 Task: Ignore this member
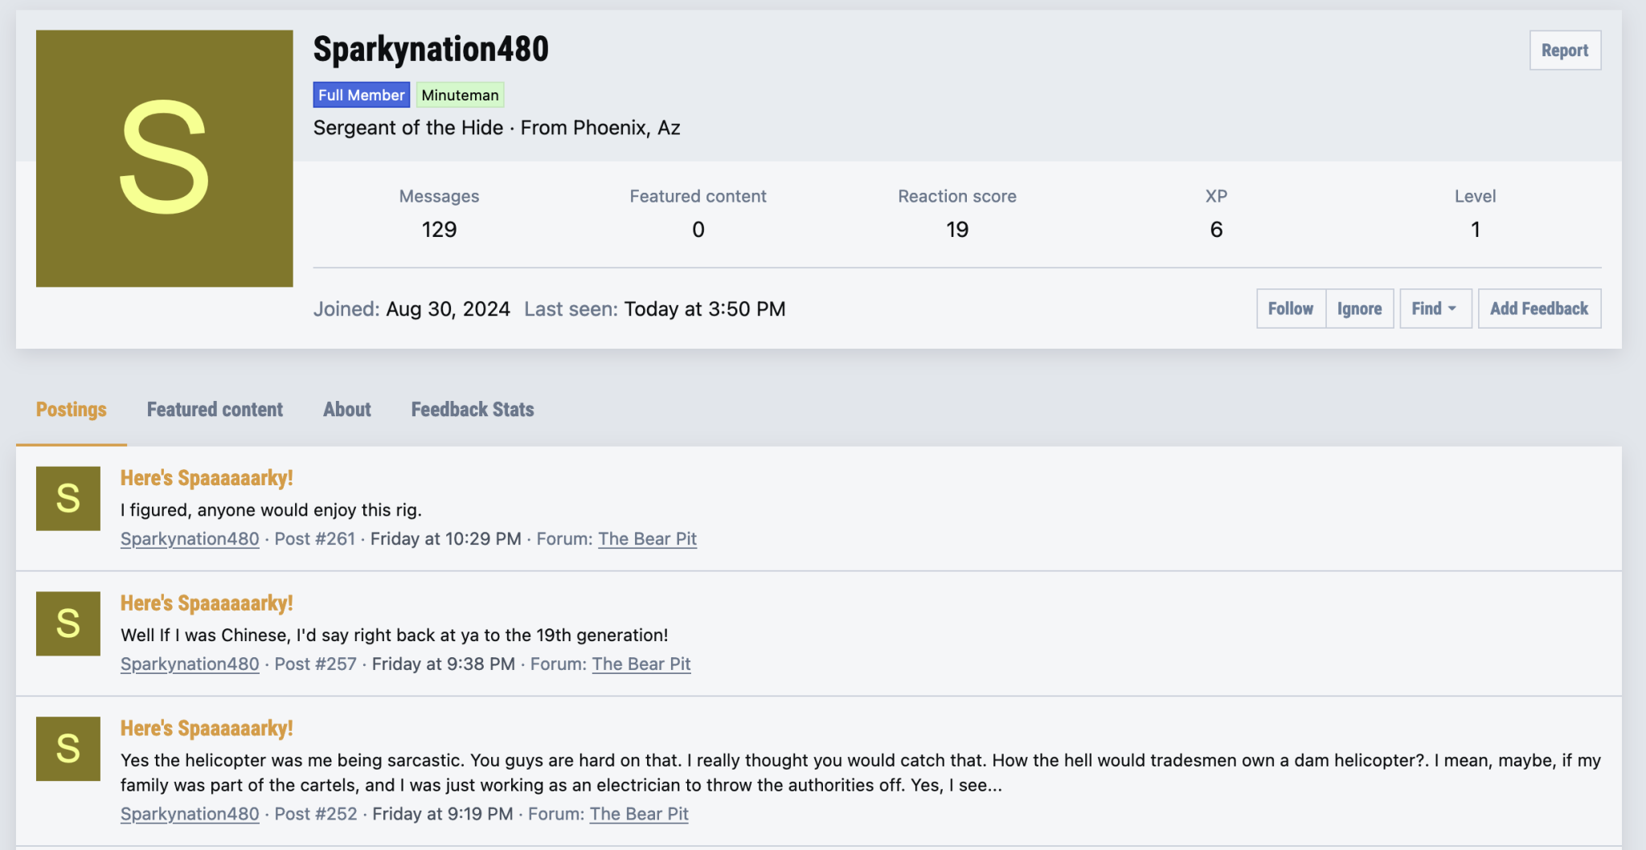(x=1359, y=309)
